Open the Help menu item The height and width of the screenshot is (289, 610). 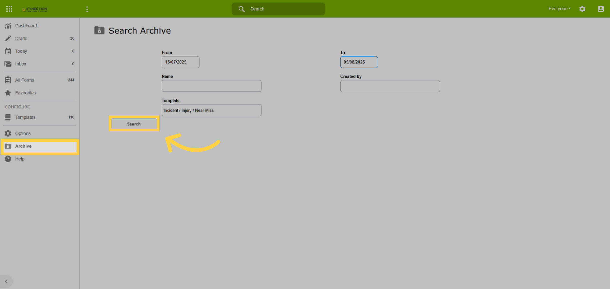(40, 159)
